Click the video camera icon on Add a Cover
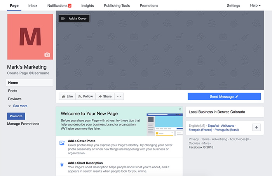This screenshot has width=272, height=176. coord(63,18)
